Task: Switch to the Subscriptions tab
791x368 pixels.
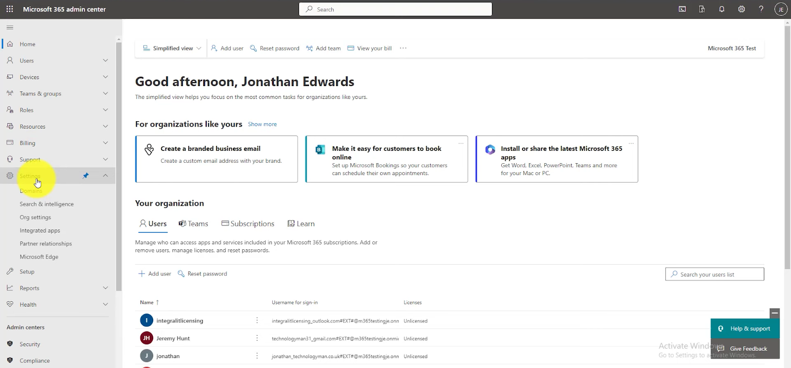Action: tap(248, 224)
